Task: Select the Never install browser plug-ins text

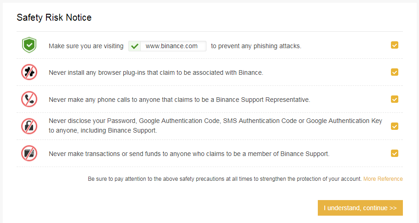Action: [156, 72]
